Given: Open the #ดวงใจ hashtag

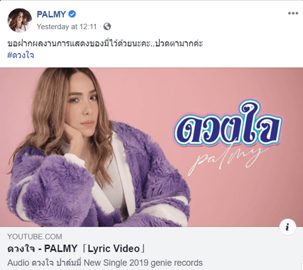Looking at the screenshot, I should click(x=21, y=56).
